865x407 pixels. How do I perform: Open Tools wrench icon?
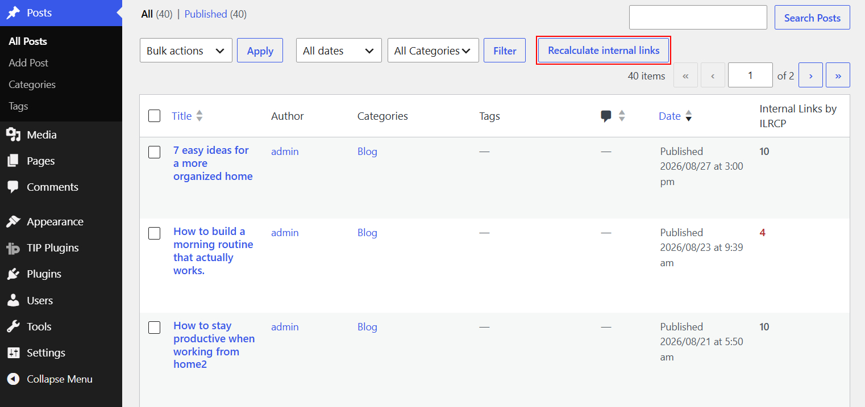coord(13,326)
